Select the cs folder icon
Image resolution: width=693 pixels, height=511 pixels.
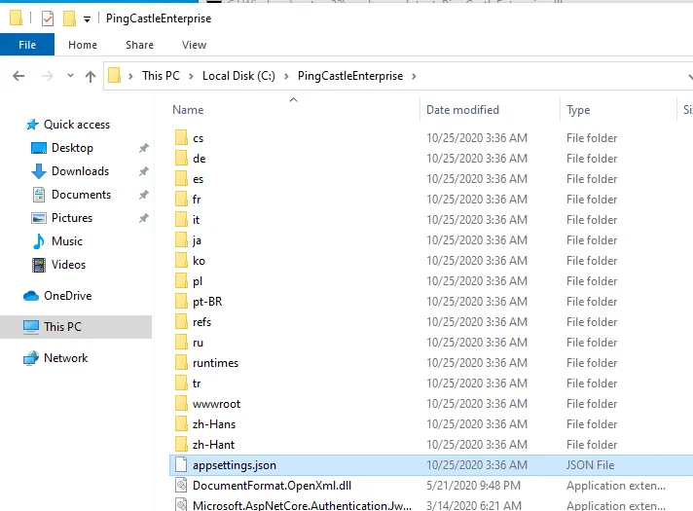coord(181,137)
